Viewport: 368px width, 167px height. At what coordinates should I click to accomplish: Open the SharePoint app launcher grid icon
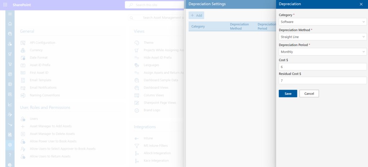[5, 5]
